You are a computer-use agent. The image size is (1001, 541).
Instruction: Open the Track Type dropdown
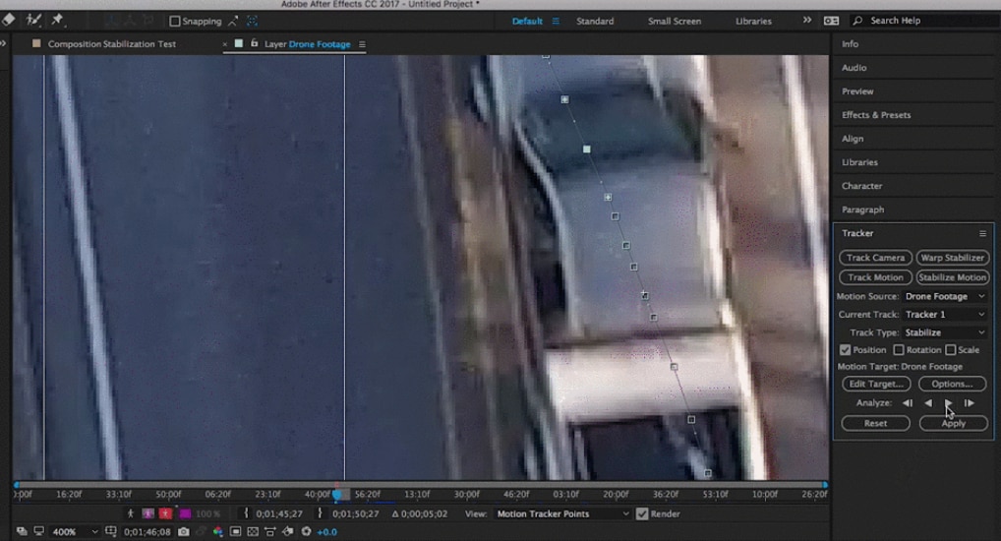point(945,332)
